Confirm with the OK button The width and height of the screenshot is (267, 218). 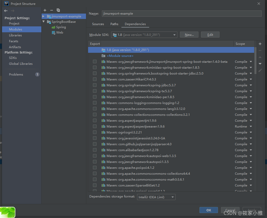[208, 210]
